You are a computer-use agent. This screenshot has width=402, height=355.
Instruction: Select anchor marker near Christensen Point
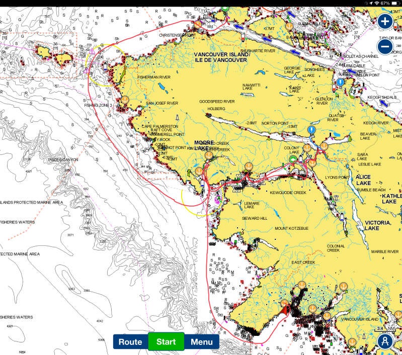coord(198,25)
